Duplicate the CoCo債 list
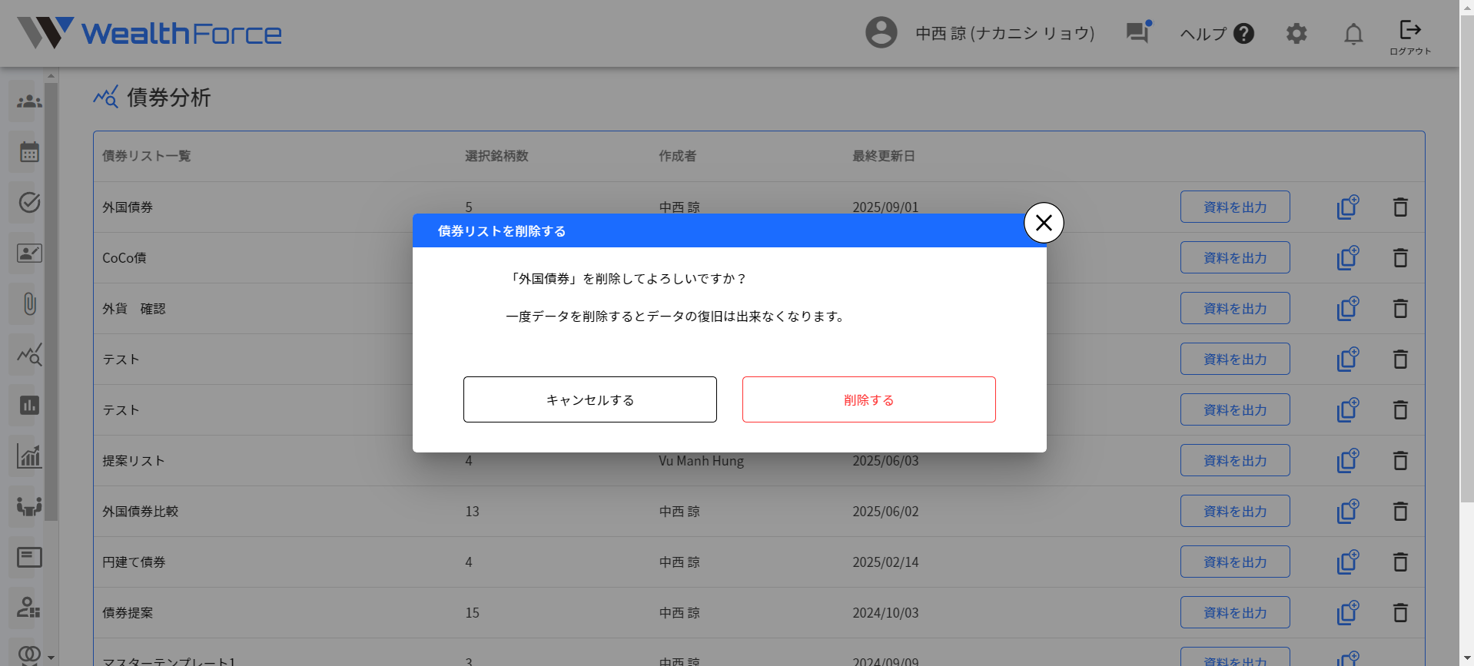 point(1348,257)
